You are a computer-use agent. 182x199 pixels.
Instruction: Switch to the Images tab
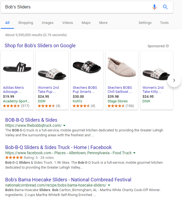pyautogui.click(x=47, y=23)
